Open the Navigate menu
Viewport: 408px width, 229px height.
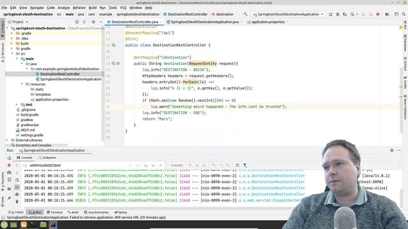pos(37,8)
